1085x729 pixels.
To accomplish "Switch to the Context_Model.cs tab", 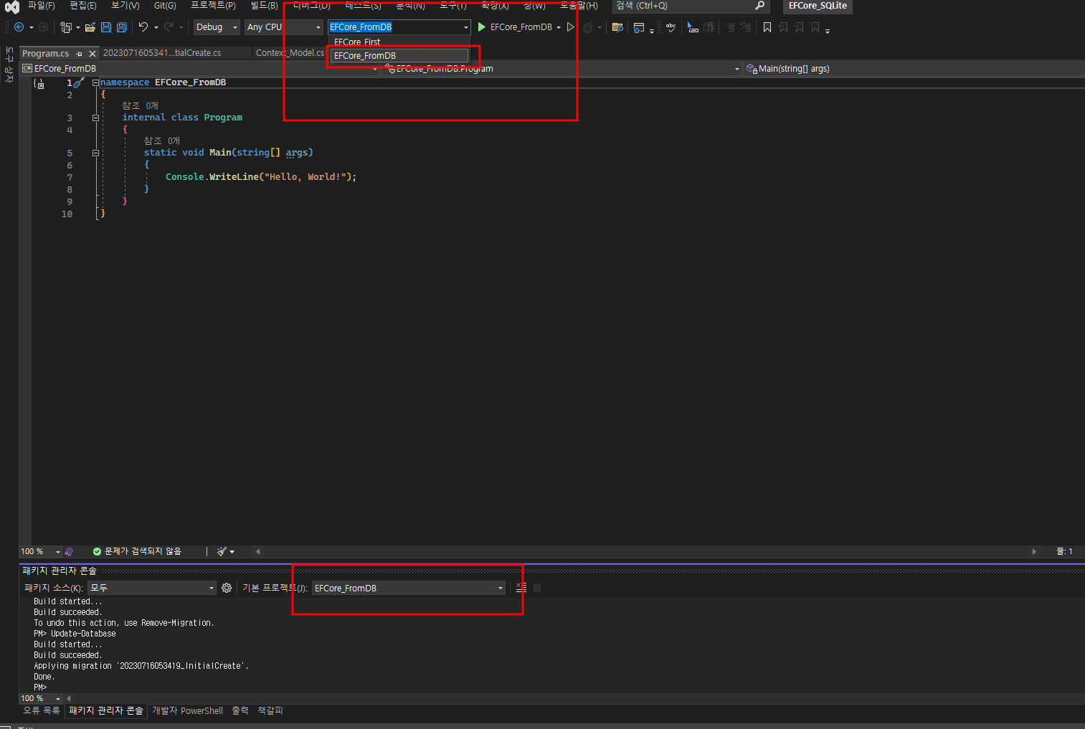I will 290,53.
